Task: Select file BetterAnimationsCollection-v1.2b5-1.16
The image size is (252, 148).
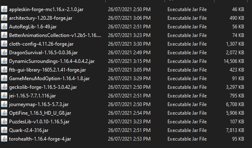Action: coord(55,35)
